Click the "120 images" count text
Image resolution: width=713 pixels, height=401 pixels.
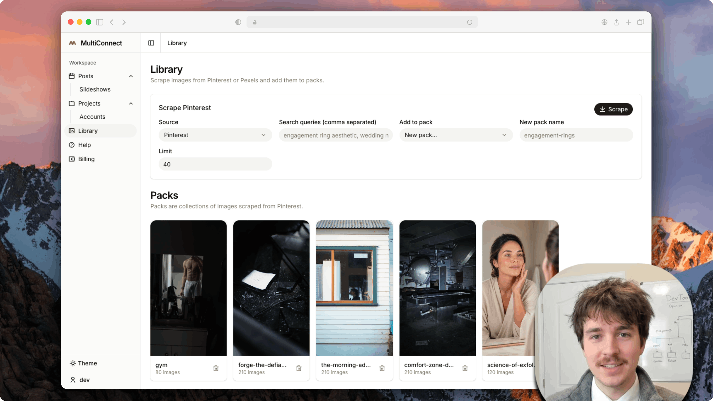click(x=500, y=372)
